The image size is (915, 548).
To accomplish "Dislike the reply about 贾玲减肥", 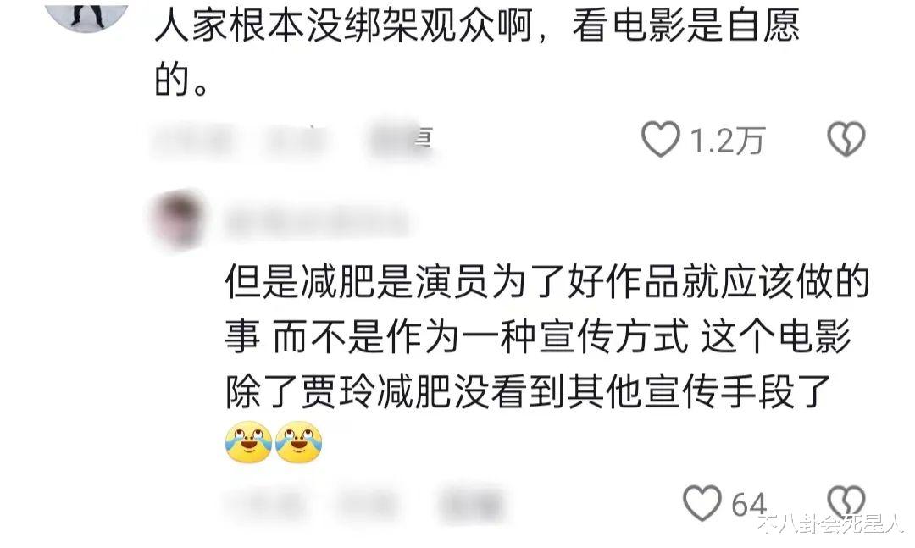I will click(846, 502).
